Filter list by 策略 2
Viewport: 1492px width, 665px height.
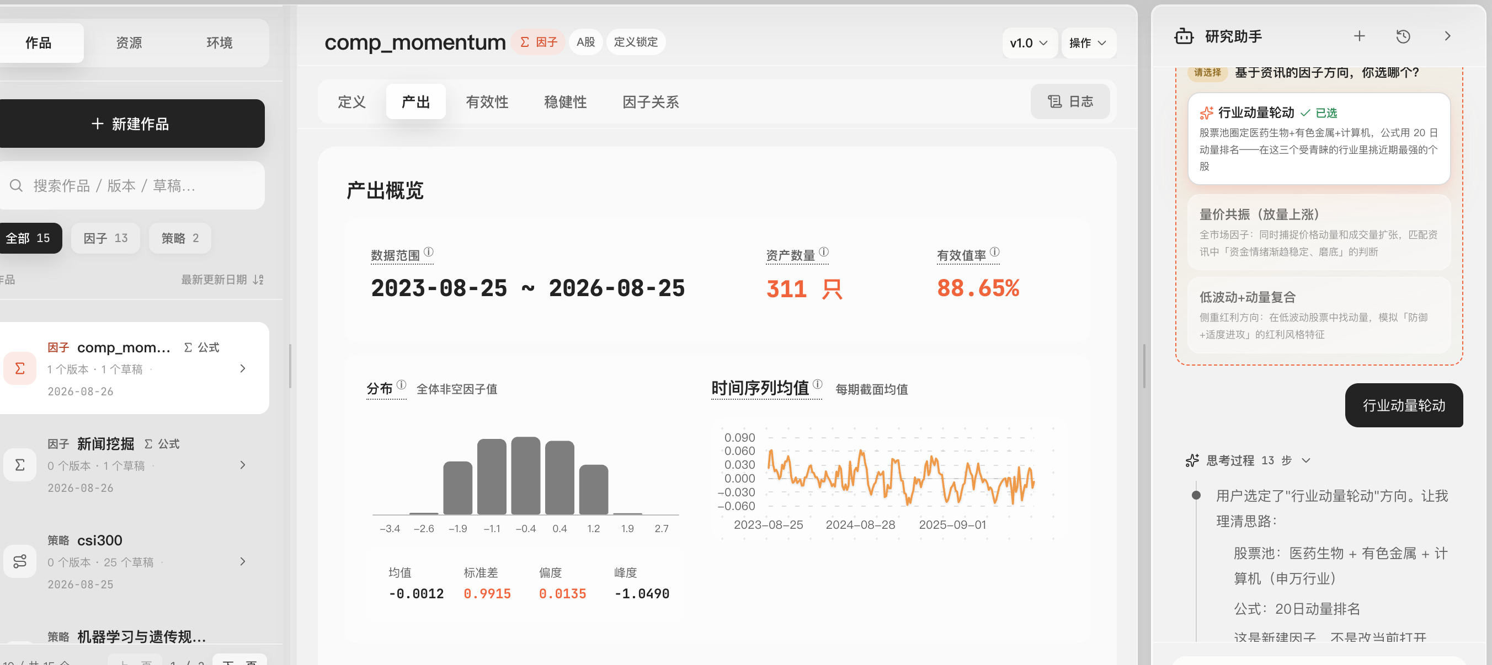(180, 238)
